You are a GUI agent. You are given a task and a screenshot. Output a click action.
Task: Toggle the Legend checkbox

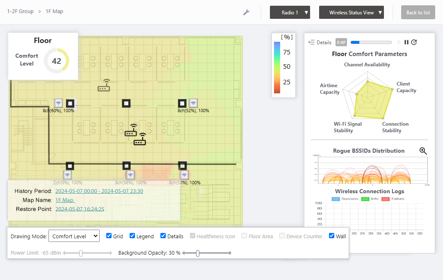(132, 236)
